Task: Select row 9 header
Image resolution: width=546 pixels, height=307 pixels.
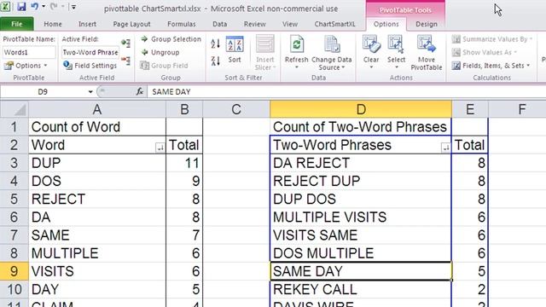Action: (x=14, y=271)
